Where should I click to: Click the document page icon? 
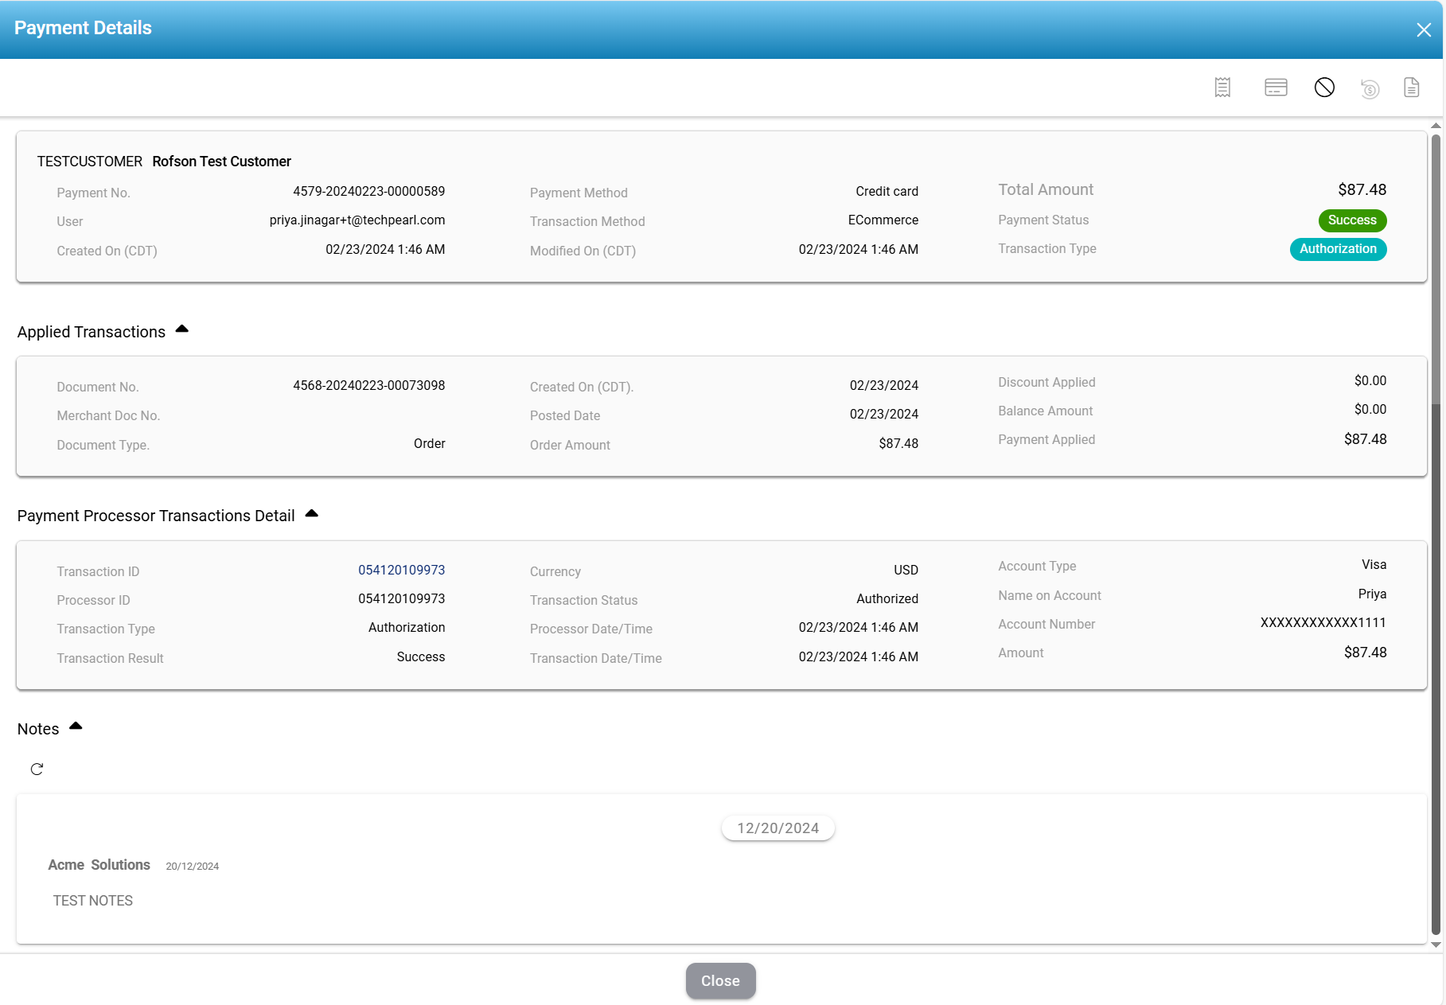point(1411,88)
